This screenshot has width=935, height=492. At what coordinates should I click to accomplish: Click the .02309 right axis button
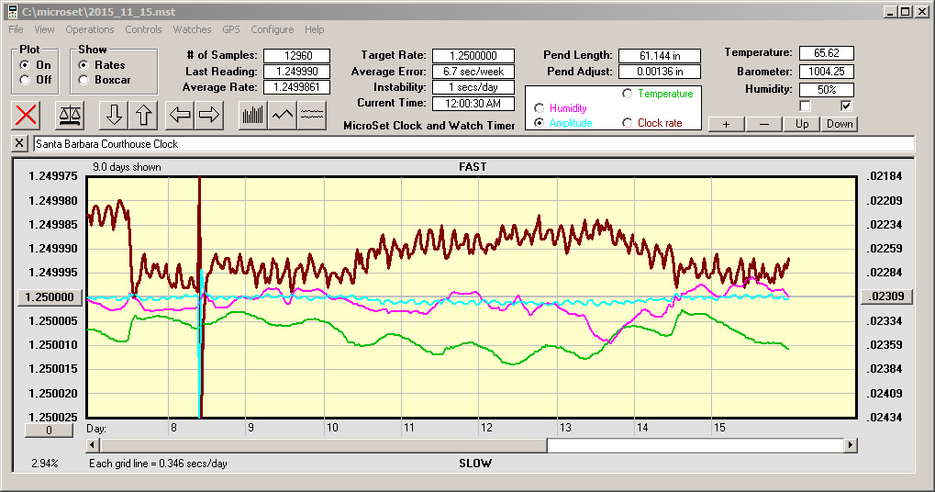[886, 296]
